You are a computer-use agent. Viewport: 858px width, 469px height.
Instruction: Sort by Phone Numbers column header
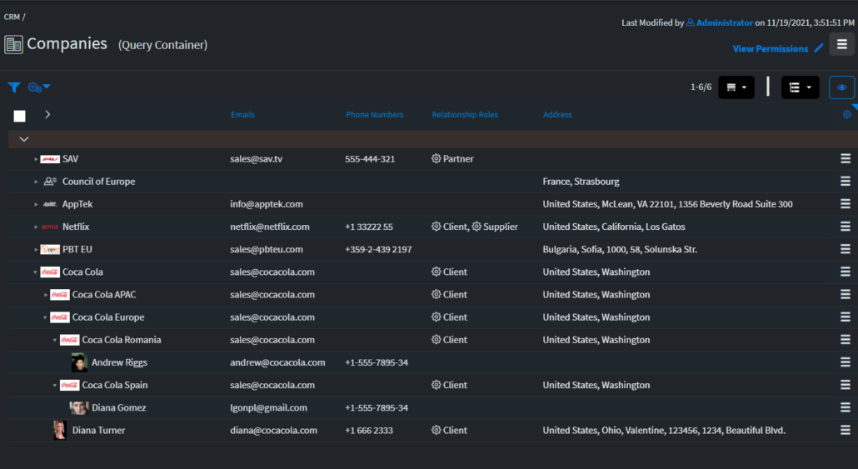(x=374, y=114)
